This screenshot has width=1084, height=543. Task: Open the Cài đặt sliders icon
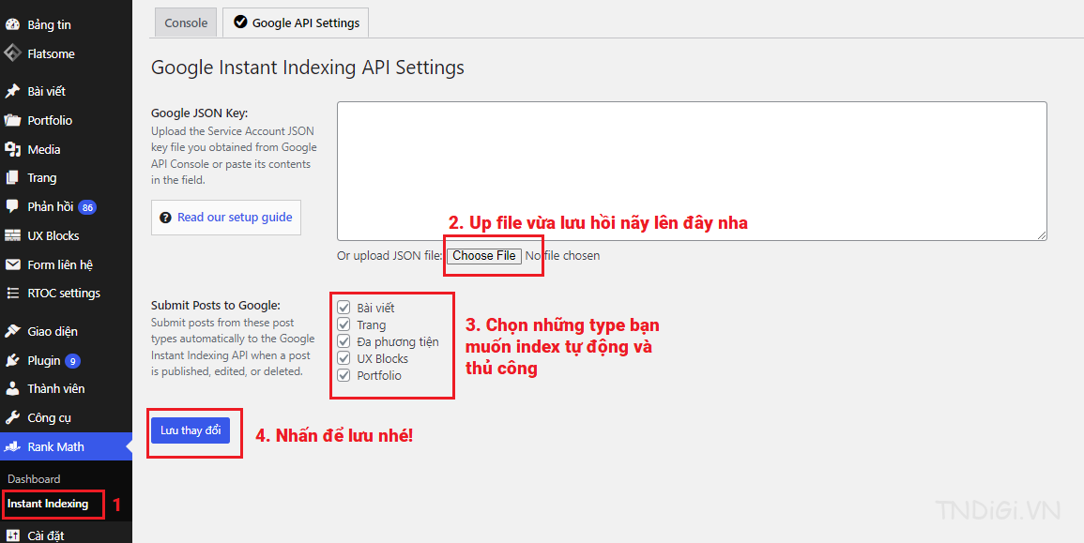tap(12, 535)
